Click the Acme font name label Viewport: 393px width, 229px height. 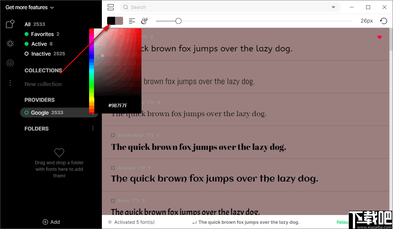point(123,201)
